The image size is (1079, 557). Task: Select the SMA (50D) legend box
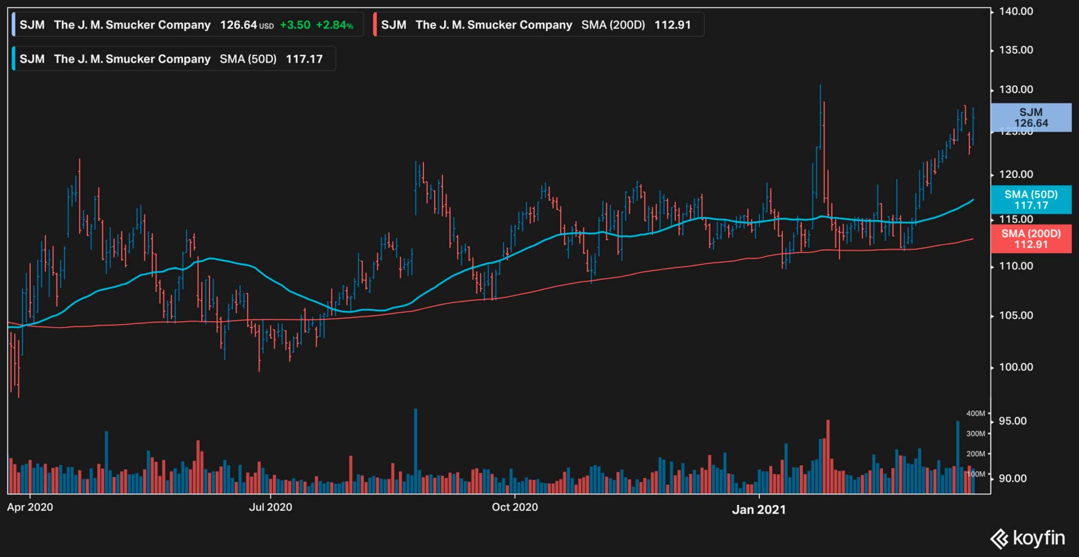click(173, 59)
